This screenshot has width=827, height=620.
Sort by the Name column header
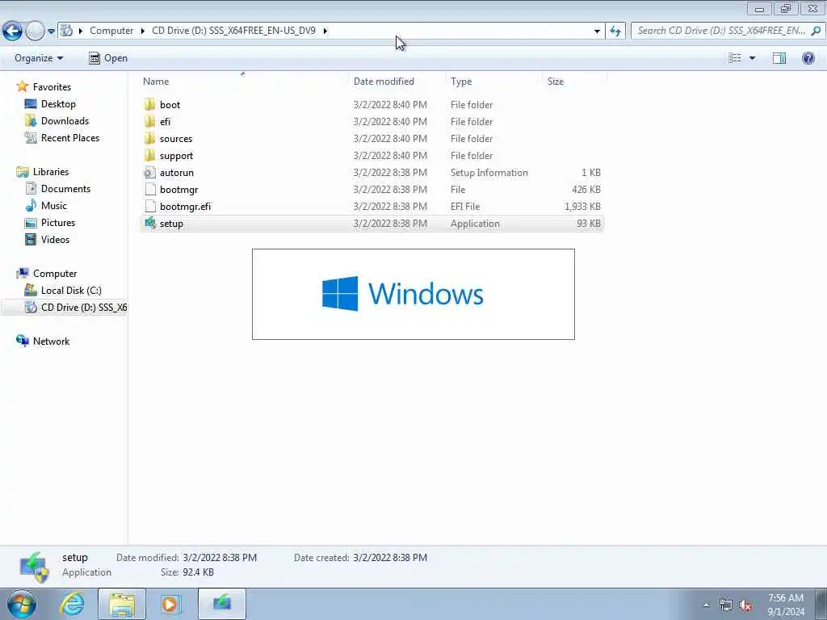pyautogui.click(x=156, y=82)
